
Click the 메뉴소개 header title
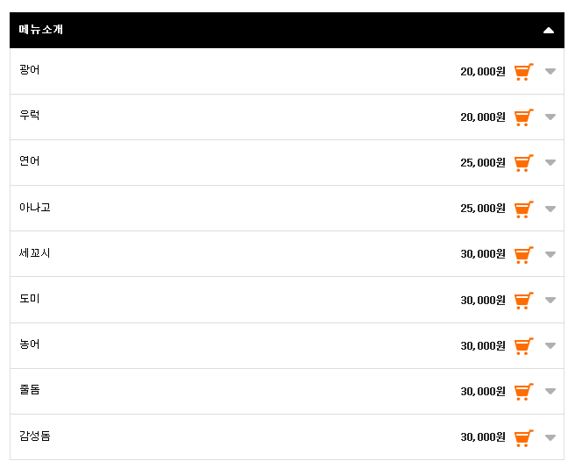(41, 29)
